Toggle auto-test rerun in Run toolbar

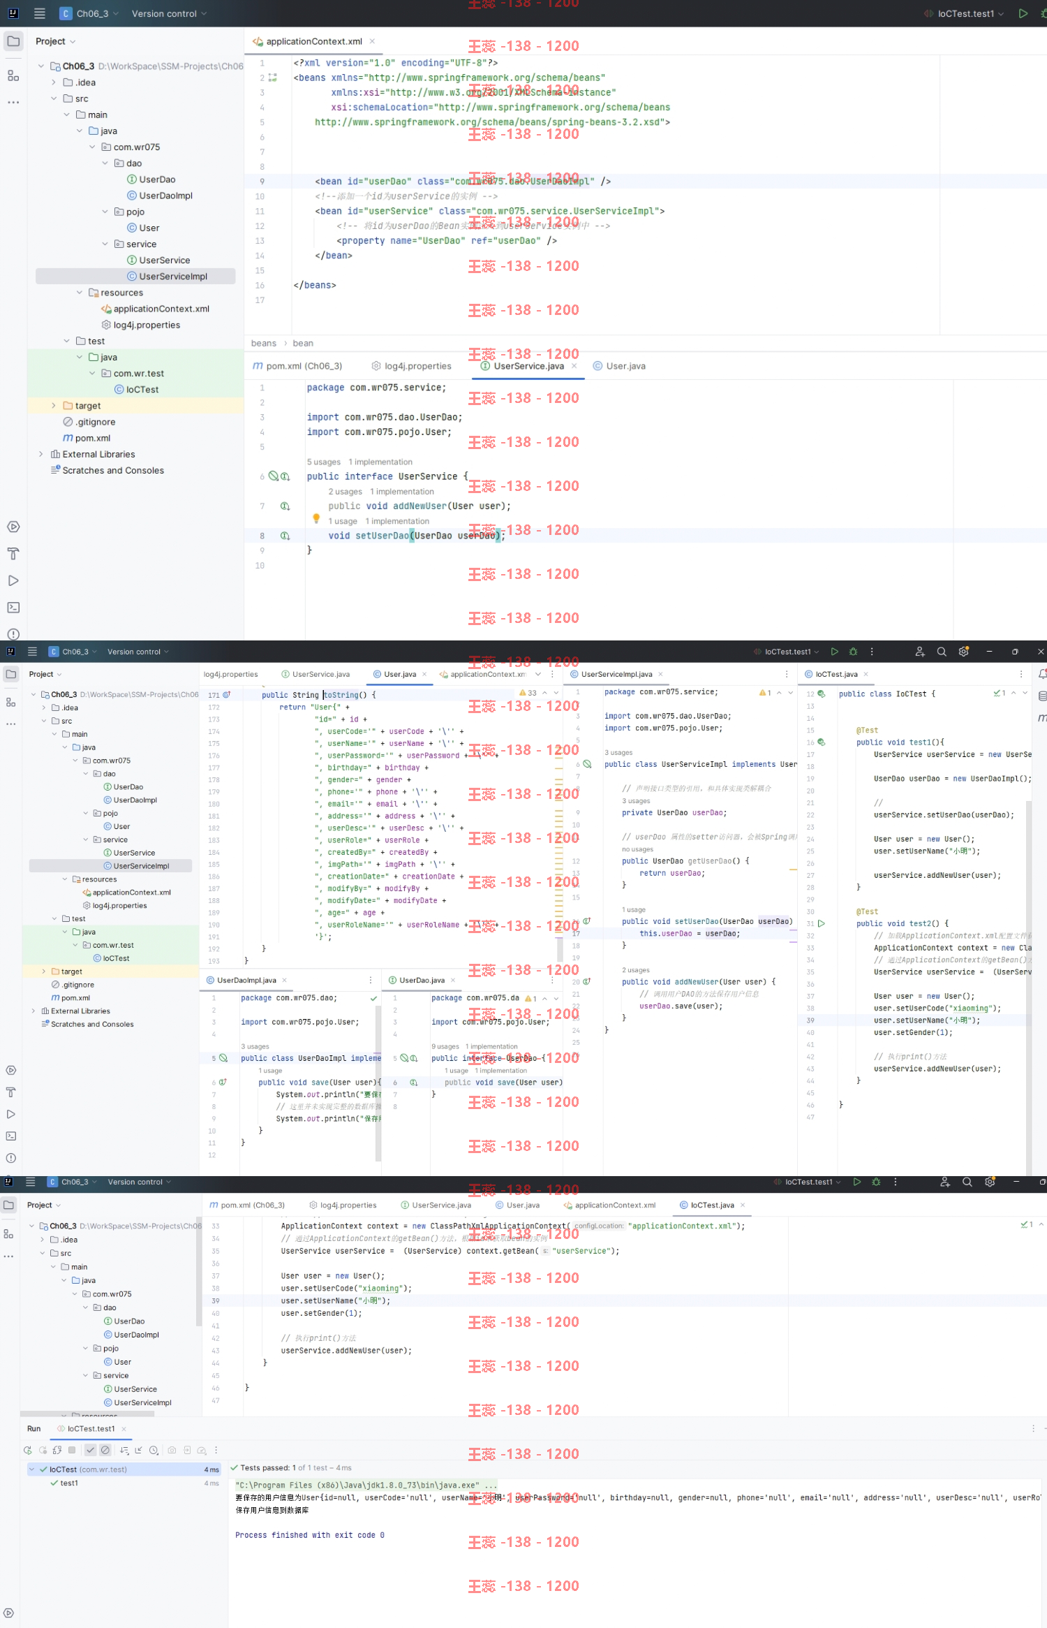tap(57, 1450)
